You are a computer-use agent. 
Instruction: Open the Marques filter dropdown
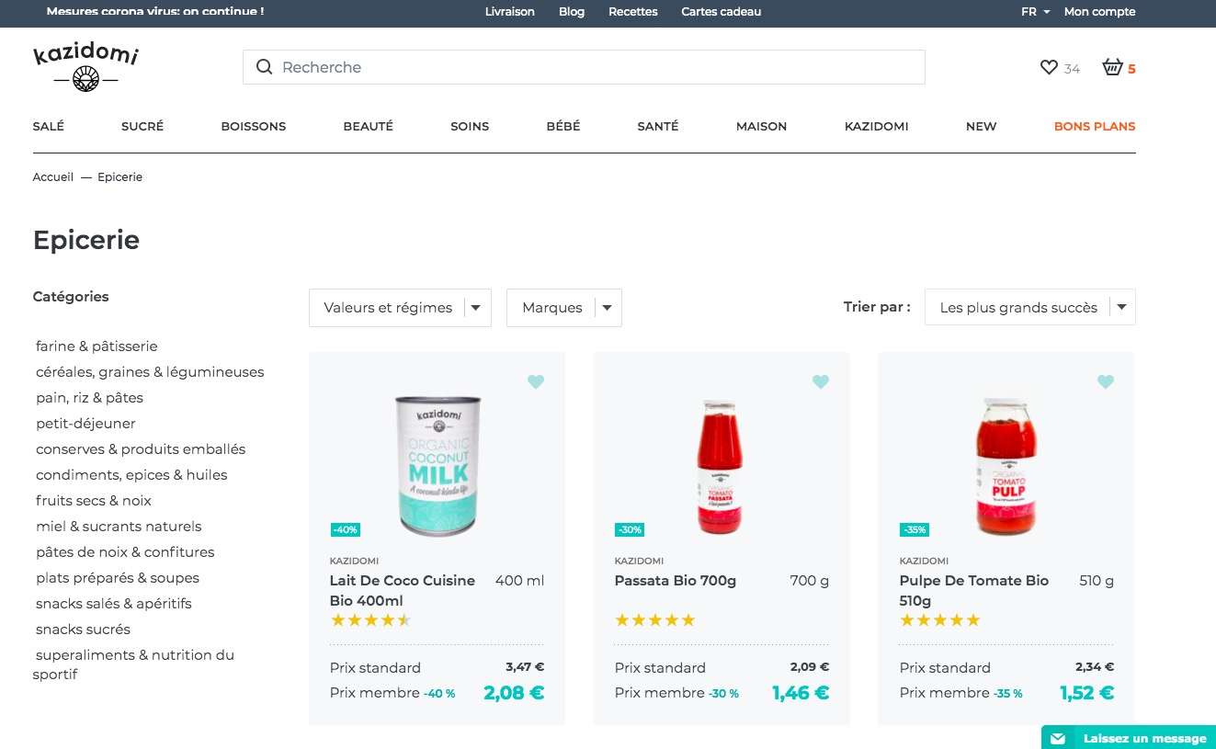pyautogui.click(x=564, y=308)
